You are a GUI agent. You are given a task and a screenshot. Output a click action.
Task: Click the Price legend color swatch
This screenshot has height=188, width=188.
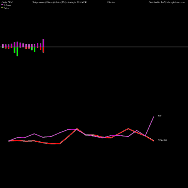[2, 8]
